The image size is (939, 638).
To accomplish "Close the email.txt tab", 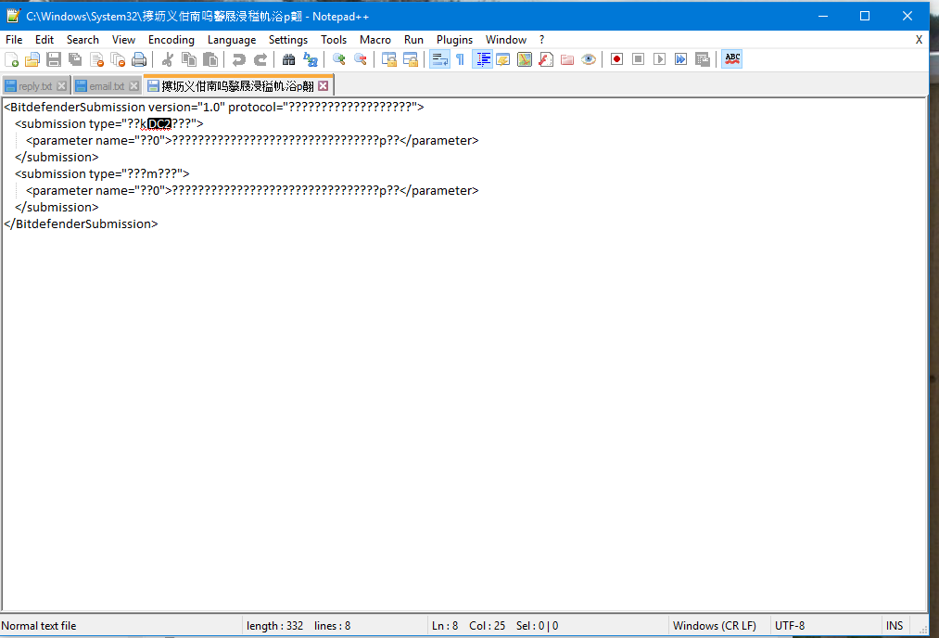I will [x=134, y=86].
